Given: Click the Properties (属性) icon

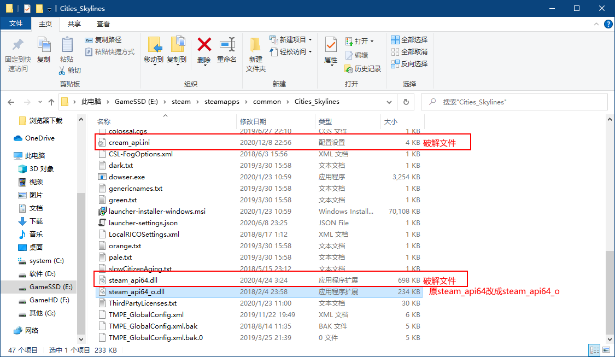Looking at the screenshot, I should tap(331, 45).
